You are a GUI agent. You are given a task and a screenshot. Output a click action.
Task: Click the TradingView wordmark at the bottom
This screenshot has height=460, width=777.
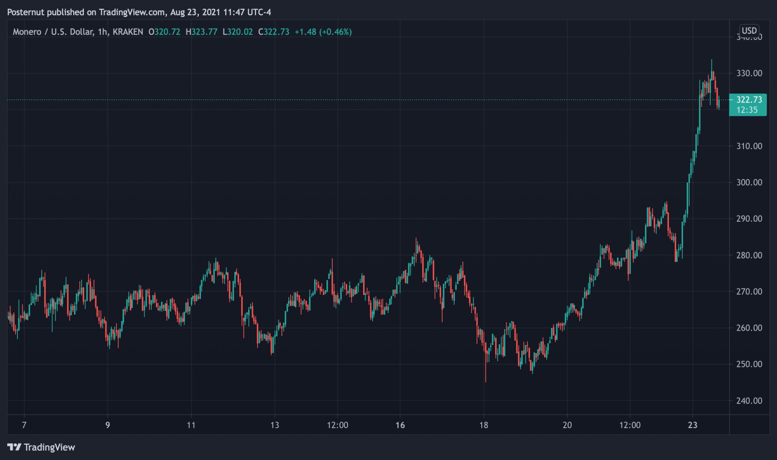[49, 447]
